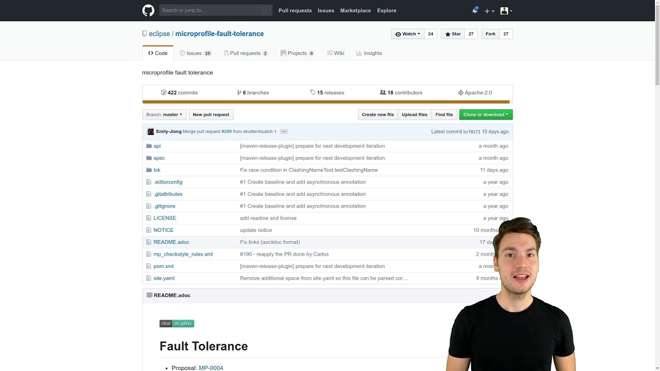Click Upload files button

coord(415,114)
